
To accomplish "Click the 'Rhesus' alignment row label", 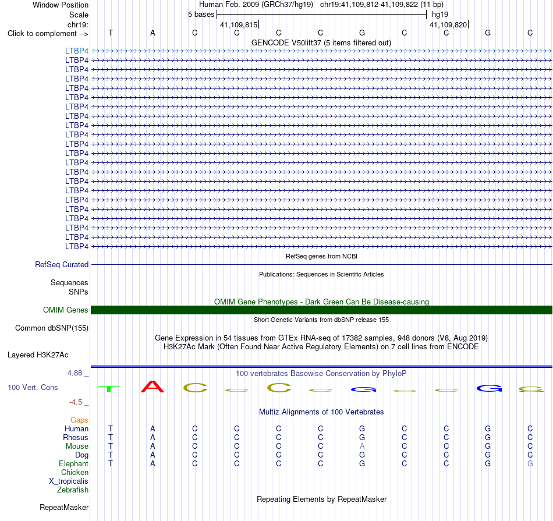I will click(76, 438).
